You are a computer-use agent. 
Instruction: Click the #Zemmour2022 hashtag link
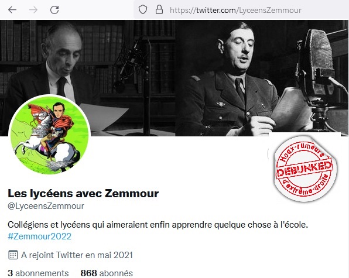tap(40, 236)
